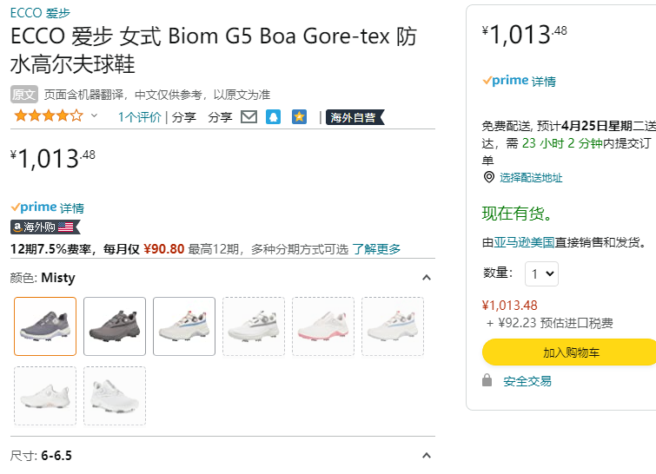This screenshot has width=656, height=474.
Task: Click the red ¥1,013.48 price in buy box
Action: pos(509,305)
